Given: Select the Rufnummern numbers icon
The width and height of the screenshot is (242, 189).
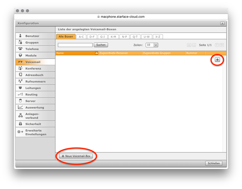Looking at the screenshot, I should coord(20,81).
